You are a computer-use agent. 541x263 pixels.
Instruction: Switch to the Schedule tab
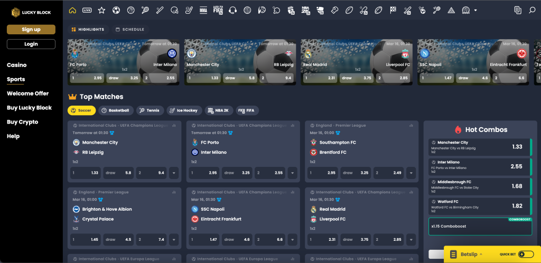point(130,30)
